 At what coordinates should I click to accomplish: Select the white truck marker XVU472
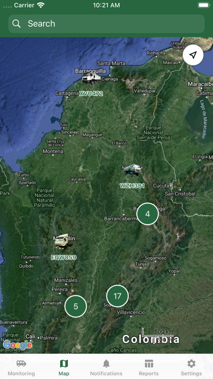[x=91, y=78]
